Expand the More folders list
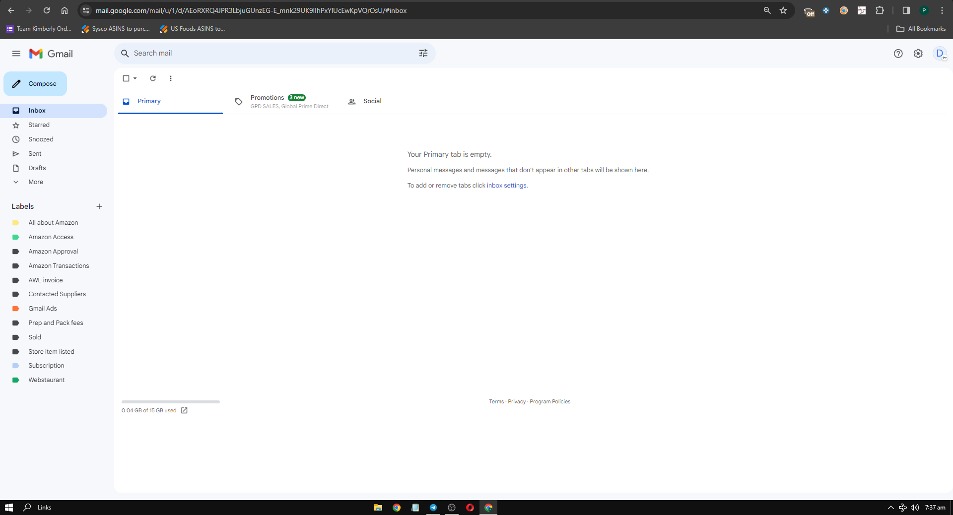 (x=54, y=182)
